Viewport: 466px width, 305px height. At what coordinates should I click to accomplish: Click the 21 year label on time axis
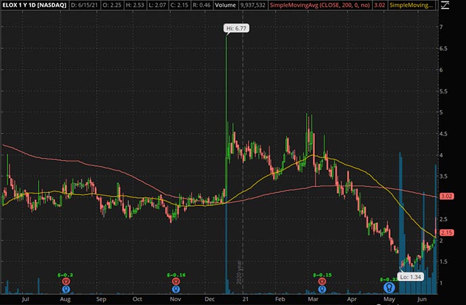[x=245, y=299]
